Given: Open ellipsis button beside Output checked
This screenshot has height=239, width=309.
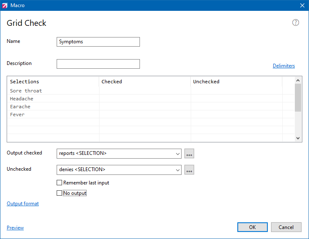Looking at the screenshot, I should click(189, 154).
